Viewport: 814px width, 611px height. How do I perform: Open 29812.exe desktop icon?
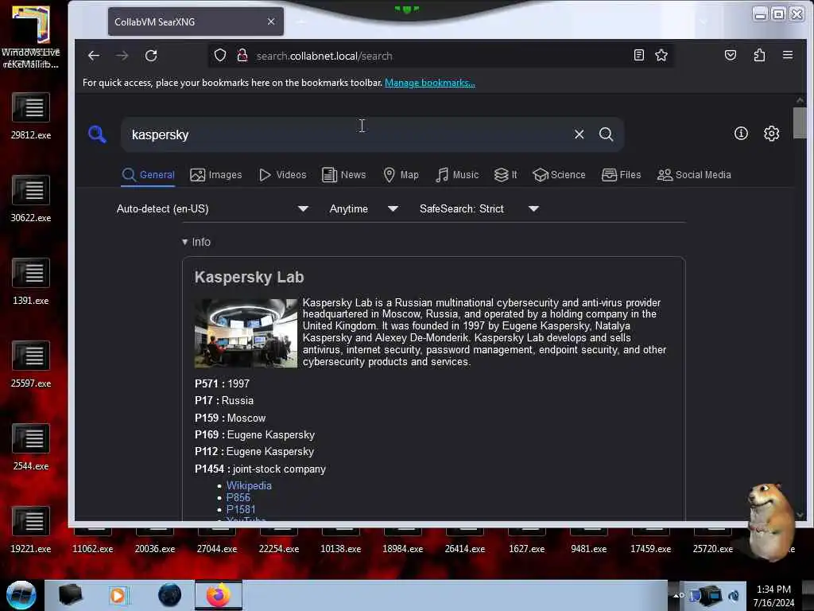pos(31,117)
